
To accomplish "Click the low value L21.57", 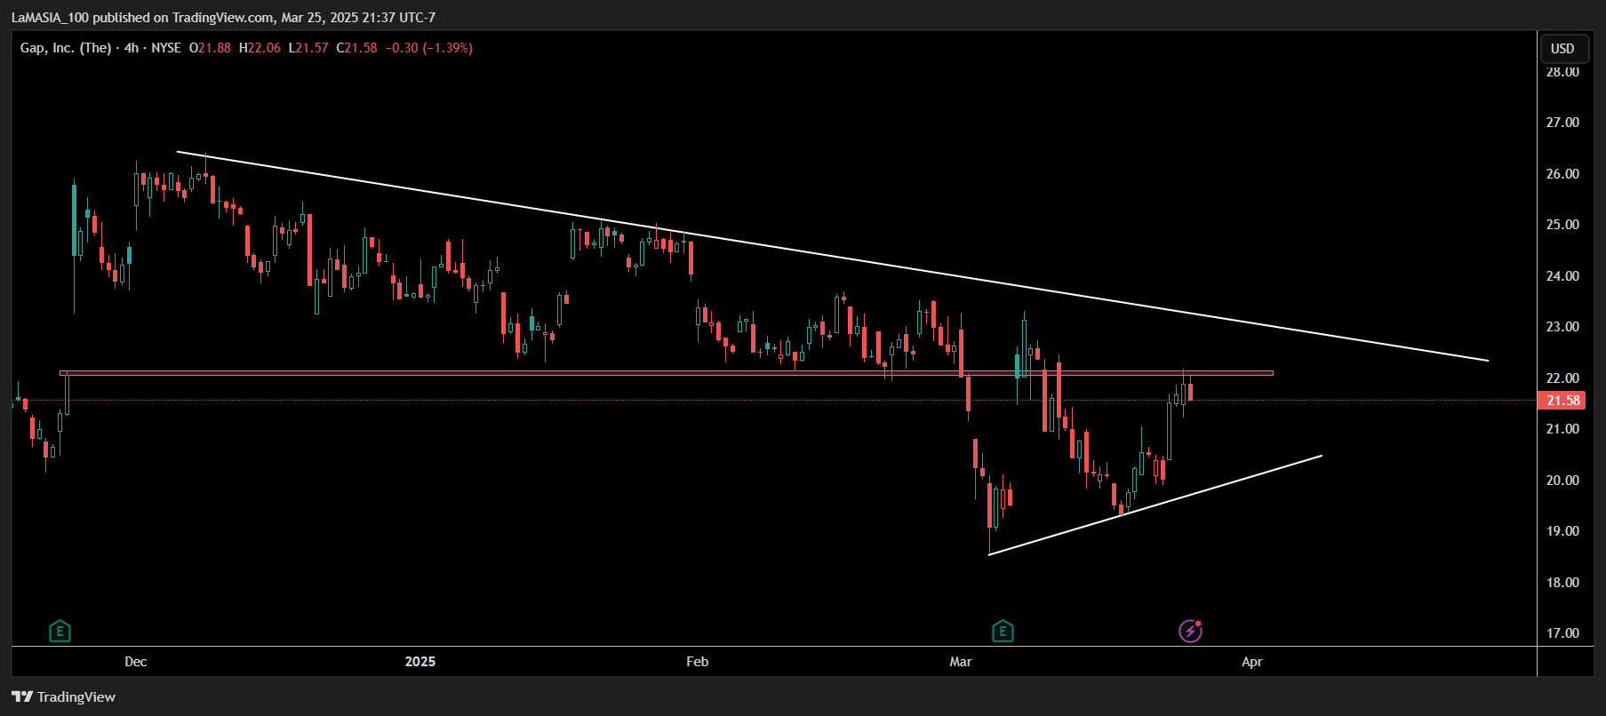I will pos(308,48).
